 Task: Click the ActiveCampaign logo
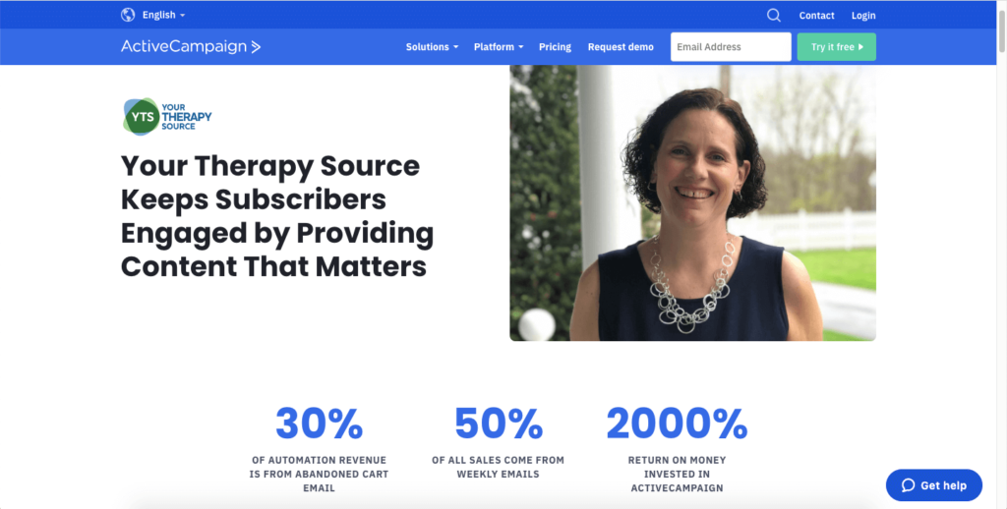click(x=191, y=46)
